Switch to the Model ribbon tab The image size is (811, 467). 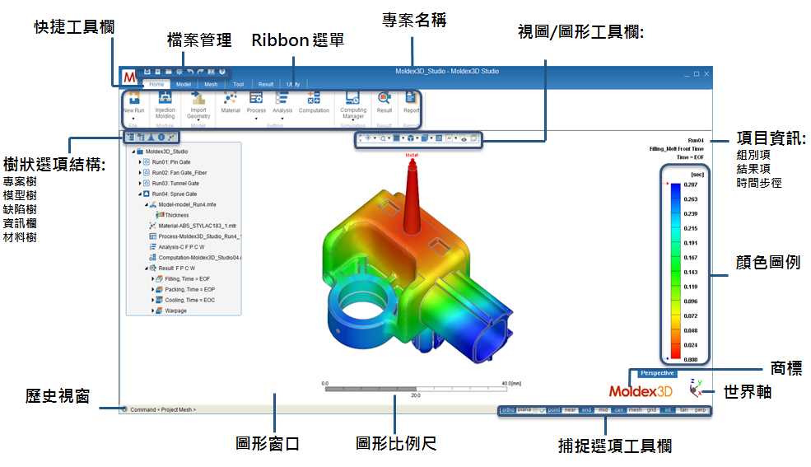(x=184, y=84)
